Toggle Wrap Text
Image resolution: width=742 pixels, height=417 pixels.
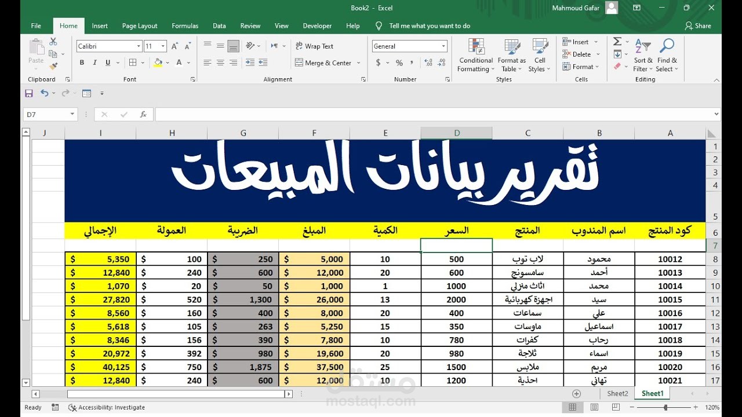coord(314,46)
